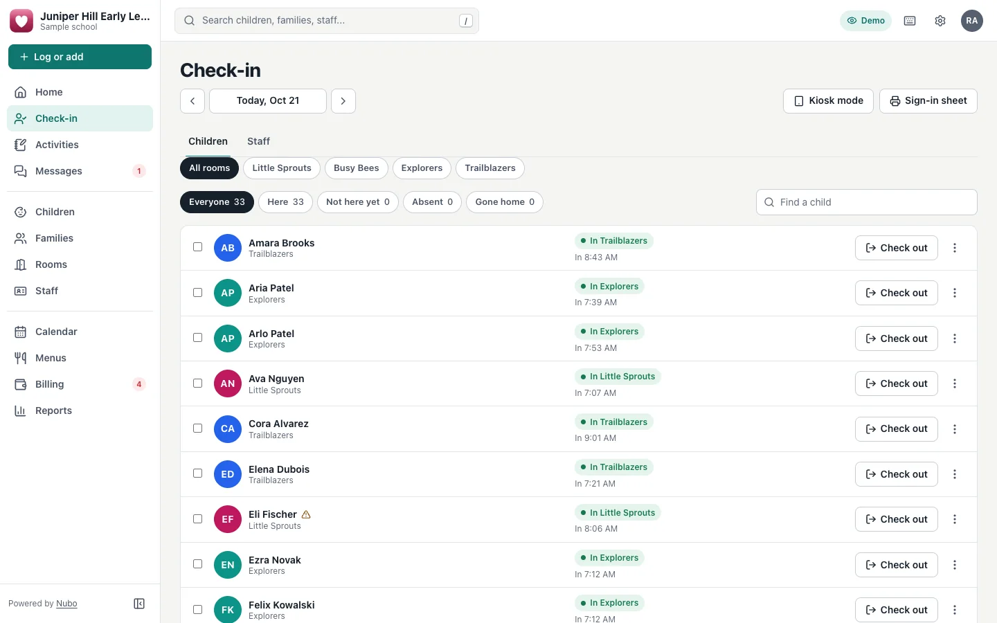Open more options for Amara Brooks
The width and height of the screenshot is (997, 623).
955,248
